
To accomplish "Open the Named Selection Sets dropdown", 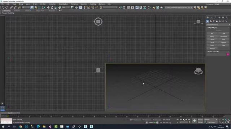I will pyautogui.click(x=110, y=7).
